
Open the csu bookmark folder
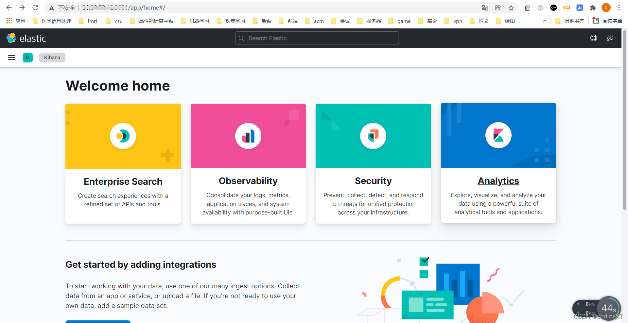(114, 21)
